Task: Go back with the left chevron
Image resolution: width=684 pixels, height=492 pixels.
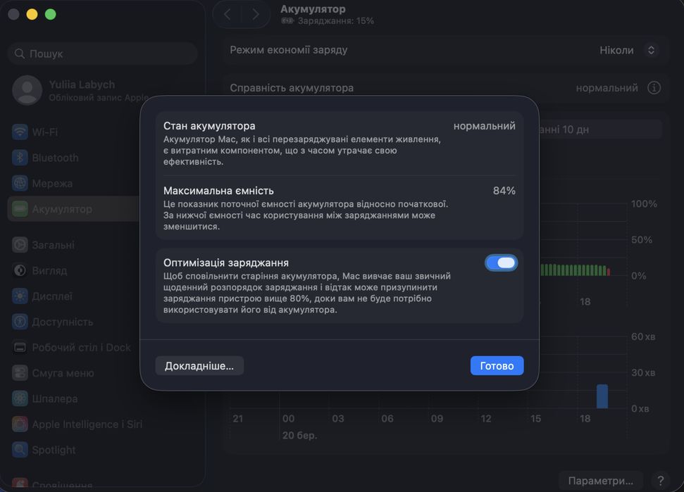Action: tap(227, 14)
